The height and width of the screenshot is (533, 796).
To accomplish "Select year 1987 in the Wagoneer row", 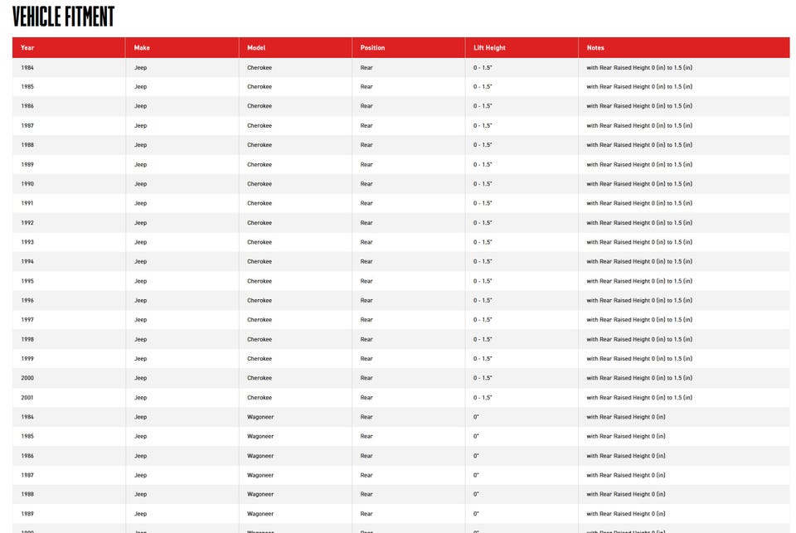I will 27,475.
